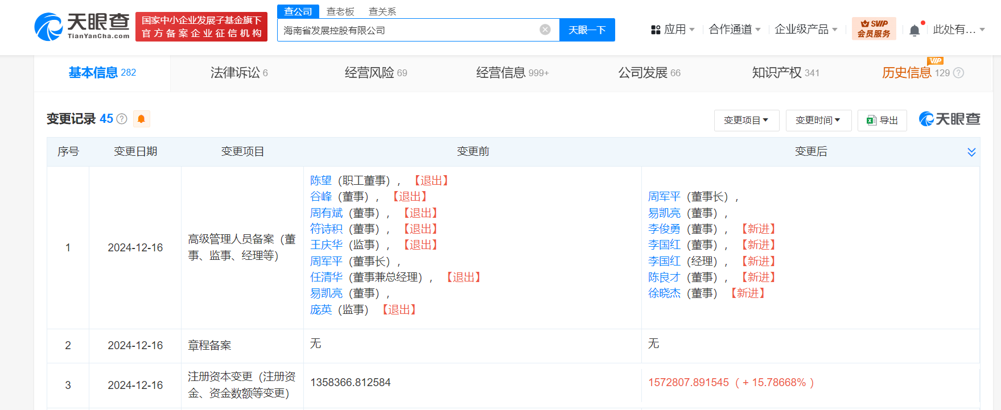Image resolution: width=1001 pixels, height=410 pixels.
Task: Click the 应用 grid icon
Action: tap(656, 30)
